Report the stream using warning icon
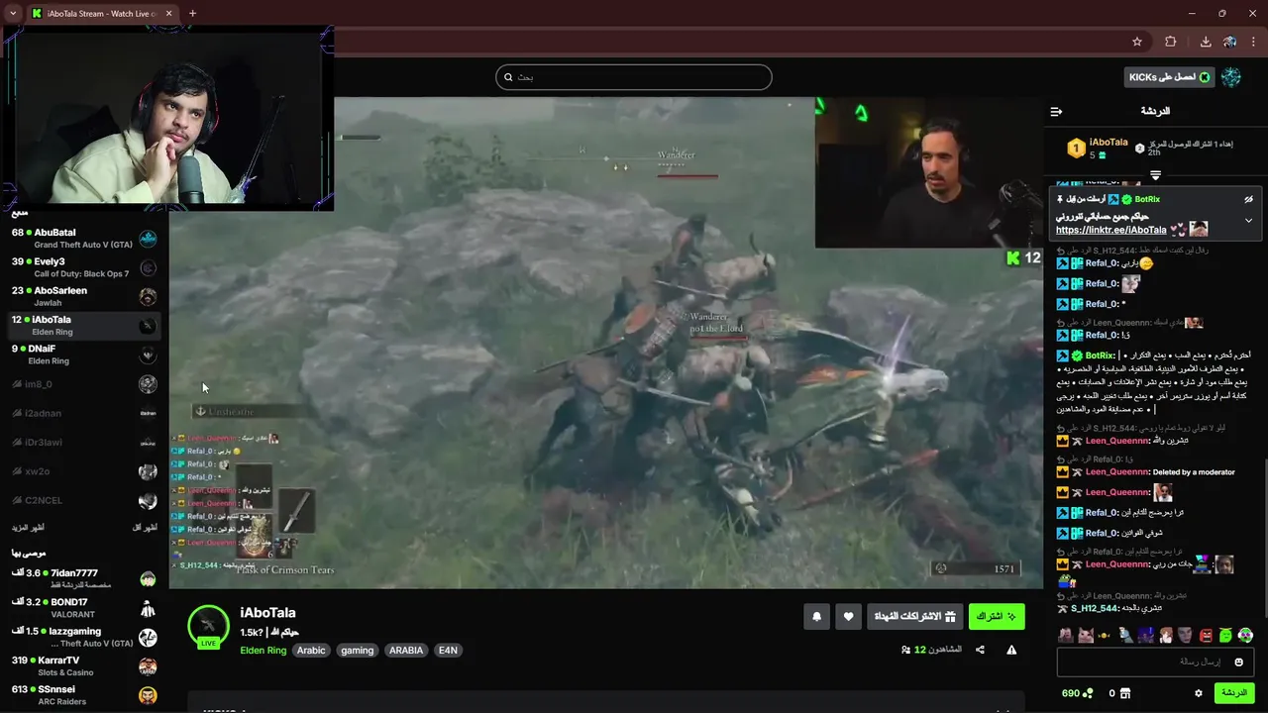 click(1011, 650)
